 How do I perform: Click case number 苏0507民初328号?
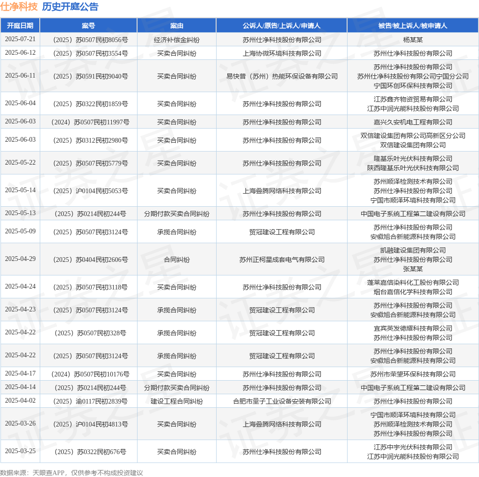(90, 333)
